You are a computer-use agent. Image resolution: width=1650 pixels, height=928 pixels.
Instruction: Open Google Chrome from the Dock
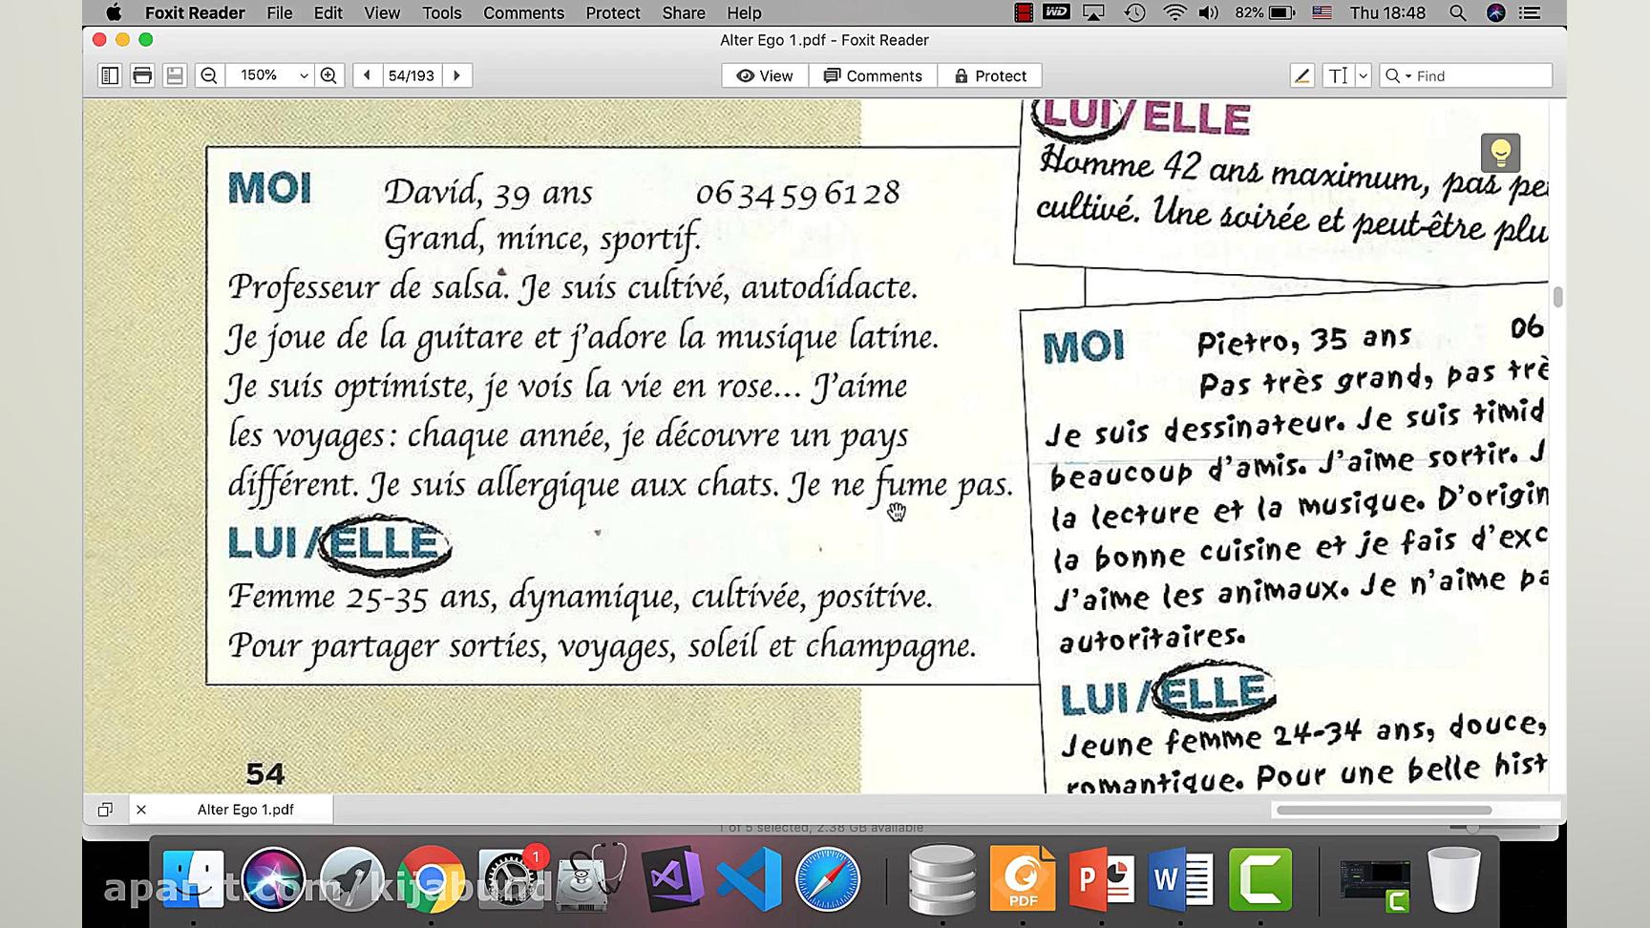pos(432,879)
